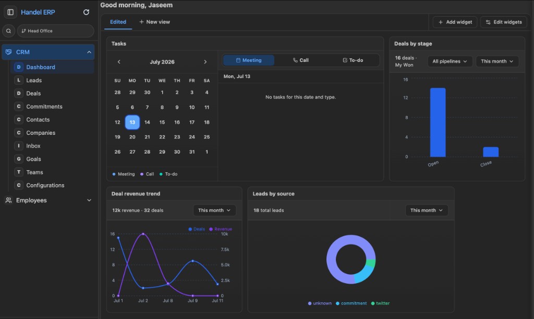Go to next month in calendar
Viewport: 534px width, 319px height.
pos(205,62)
